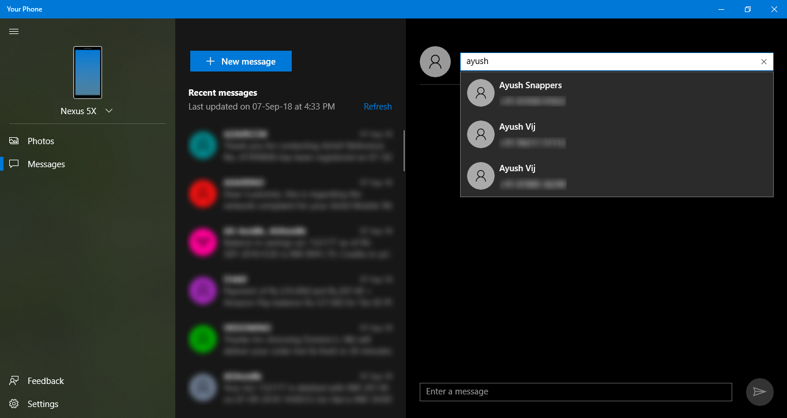Open the teal avatar conversation
787x418 pixels.
291,145
